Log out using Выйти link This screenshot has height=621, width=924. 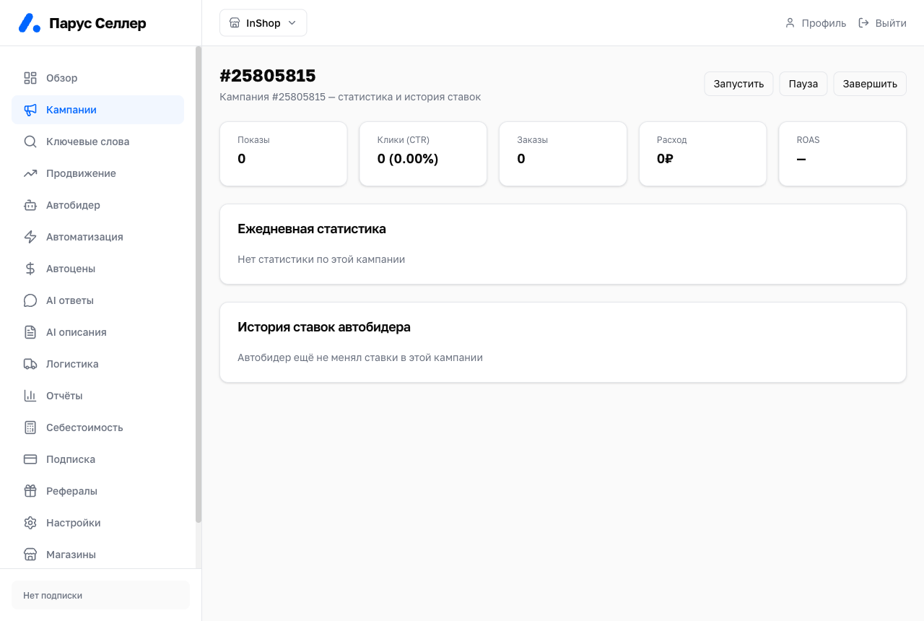[x=882, y=23]
